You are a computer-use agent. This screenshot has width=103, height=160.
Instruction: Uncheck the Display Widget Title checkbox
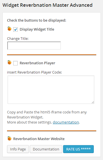(15, 29)
